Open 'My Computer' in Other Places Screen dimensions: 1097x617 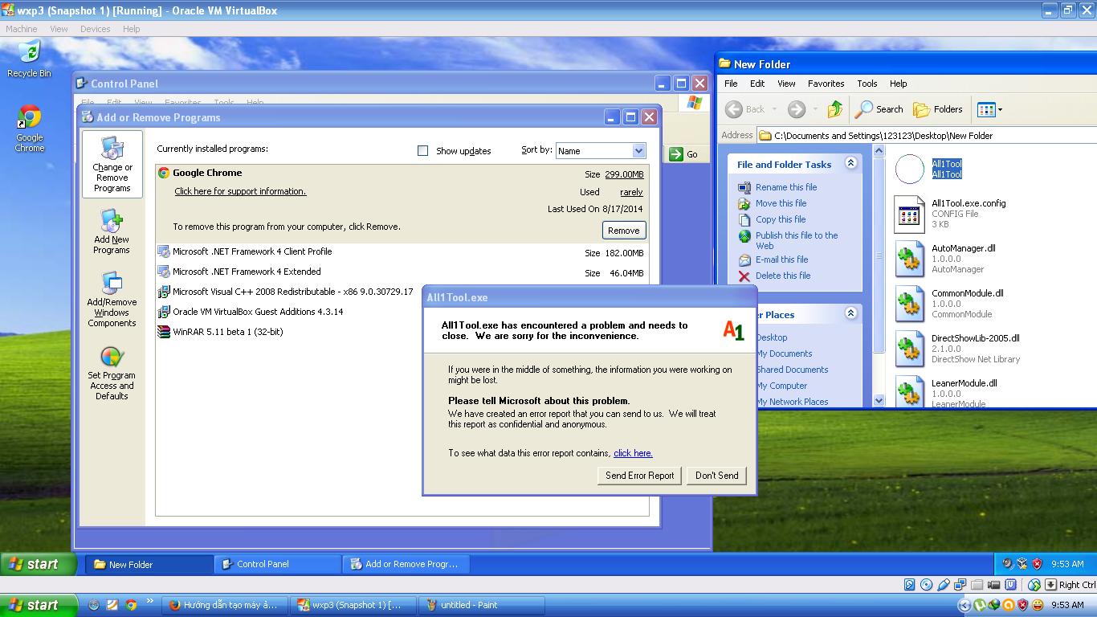[781, 386]
